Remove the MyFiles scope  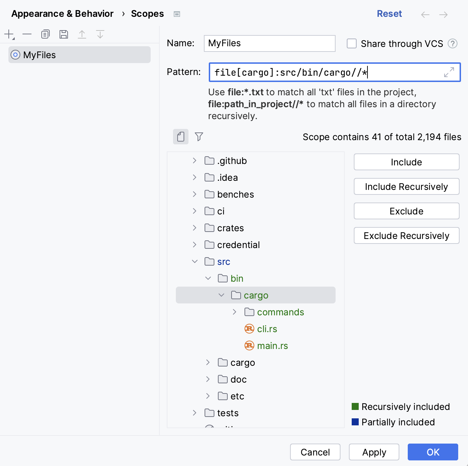[x=27, y=34]
